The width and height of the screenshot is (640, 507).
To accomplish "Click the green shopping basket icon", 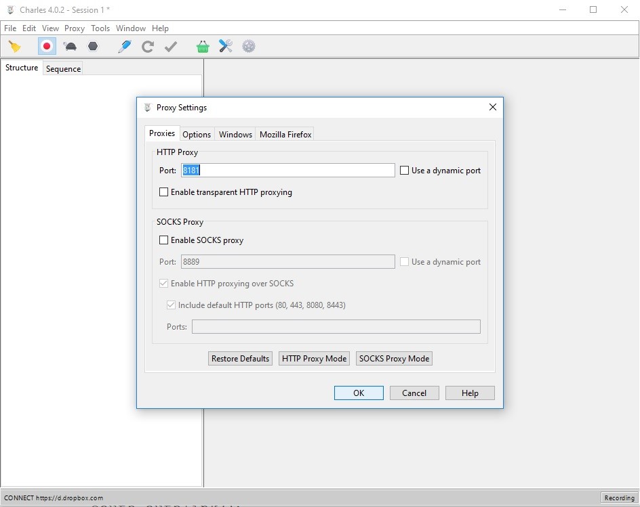I will (x=202, y=47).
